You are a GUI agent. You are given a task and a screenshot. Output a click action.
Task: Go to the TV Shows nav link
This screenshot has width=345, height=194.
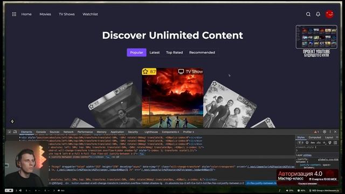[67, 14]
